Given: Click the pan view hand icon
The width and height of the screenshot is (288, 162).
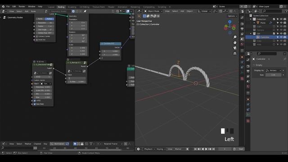Looking at the screenshot, I should (x=235, y=42).
